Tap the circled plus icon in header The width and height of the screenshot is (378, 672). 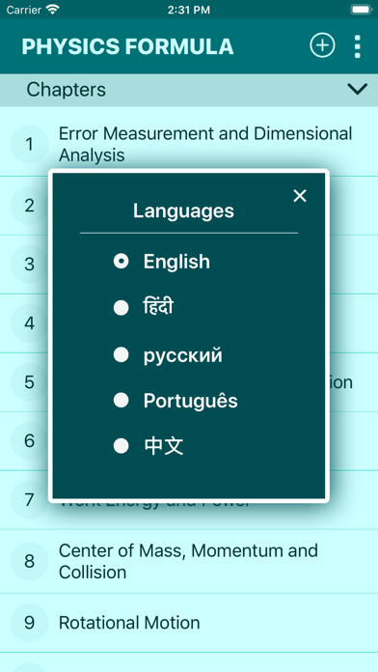click(322, 45)
